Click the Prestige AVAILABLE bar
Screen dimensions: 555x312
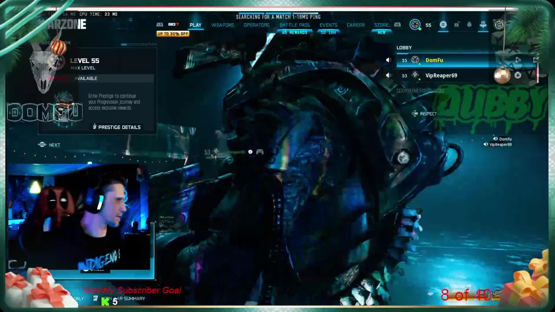[100, 78]
